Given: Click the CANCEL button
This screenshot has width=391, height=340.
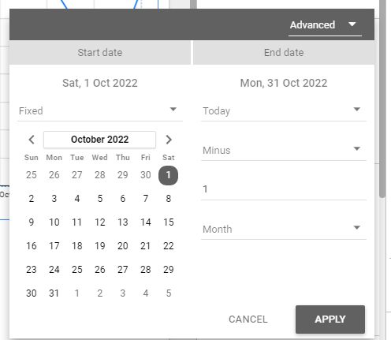Looking at the screenshot, I should [248, 319].
